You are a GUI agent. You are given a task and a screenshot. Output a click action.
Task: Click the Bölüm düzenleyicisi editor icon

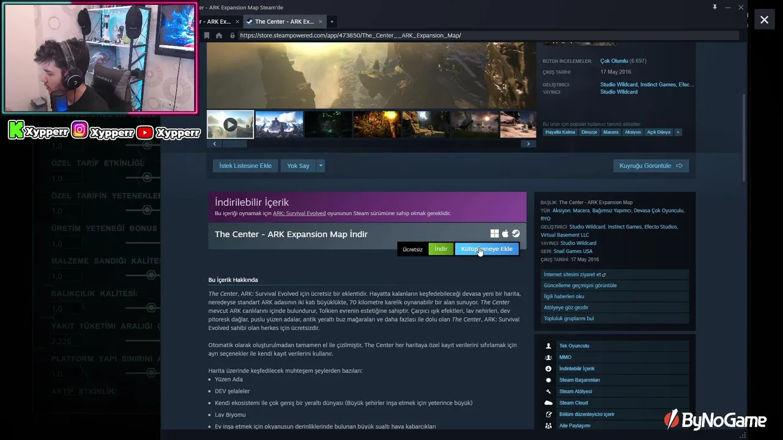548,414
